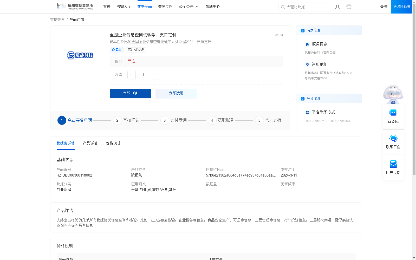Click the 注册地址 location pin icon
Viewport: 416px width, 260px height.
307,64
